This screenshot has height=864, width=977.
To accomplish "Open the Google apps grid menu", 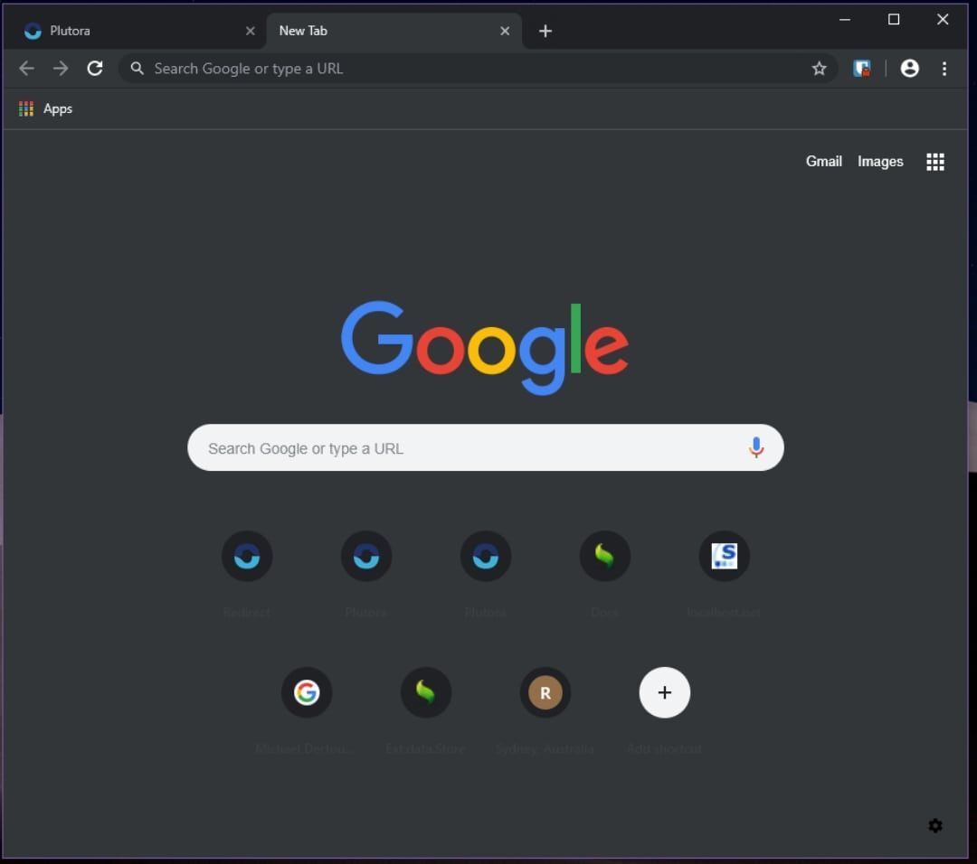I will (935, 161).
